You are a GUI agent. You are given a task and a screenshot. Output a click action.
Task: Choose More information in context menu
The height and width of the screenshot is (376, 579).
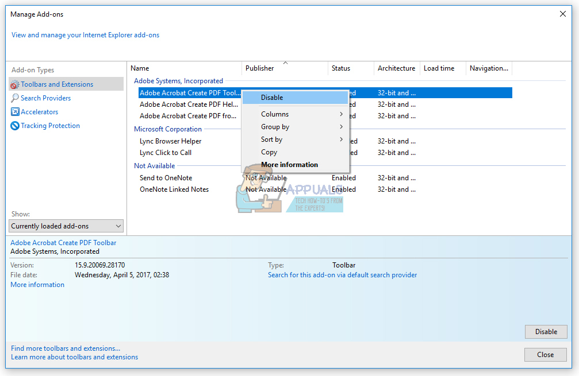click(289, 165)
